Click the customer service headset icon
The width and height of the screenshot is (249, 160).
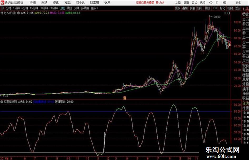click(211, 3)
